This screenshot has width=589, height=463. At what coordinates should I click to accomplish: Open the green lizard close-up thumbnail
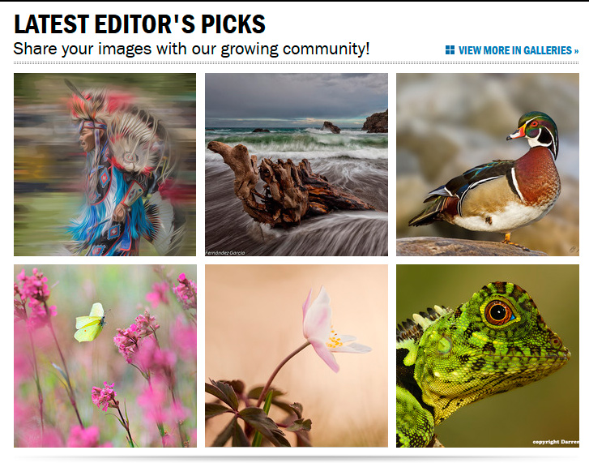tap(488, 355)
